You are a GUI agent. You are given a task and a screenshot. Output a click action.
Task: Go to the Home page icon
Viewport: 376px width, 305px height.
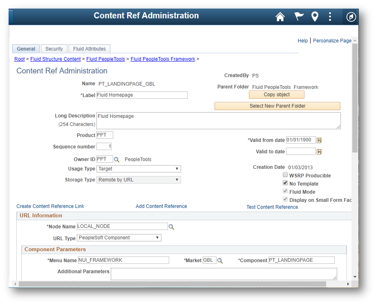[x=280, y=17]
